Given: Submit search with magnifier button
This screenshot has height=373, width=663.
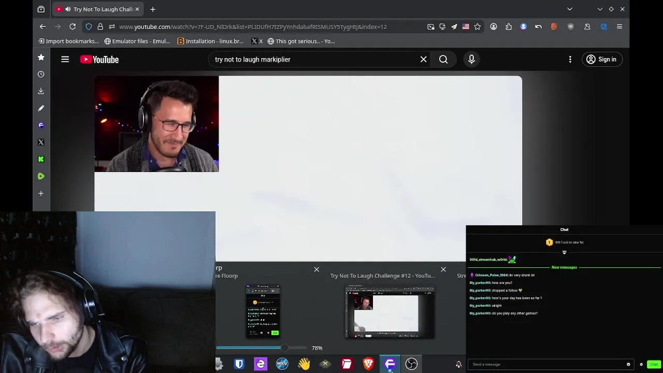Looking at the screenshot, I should (443, 59).
